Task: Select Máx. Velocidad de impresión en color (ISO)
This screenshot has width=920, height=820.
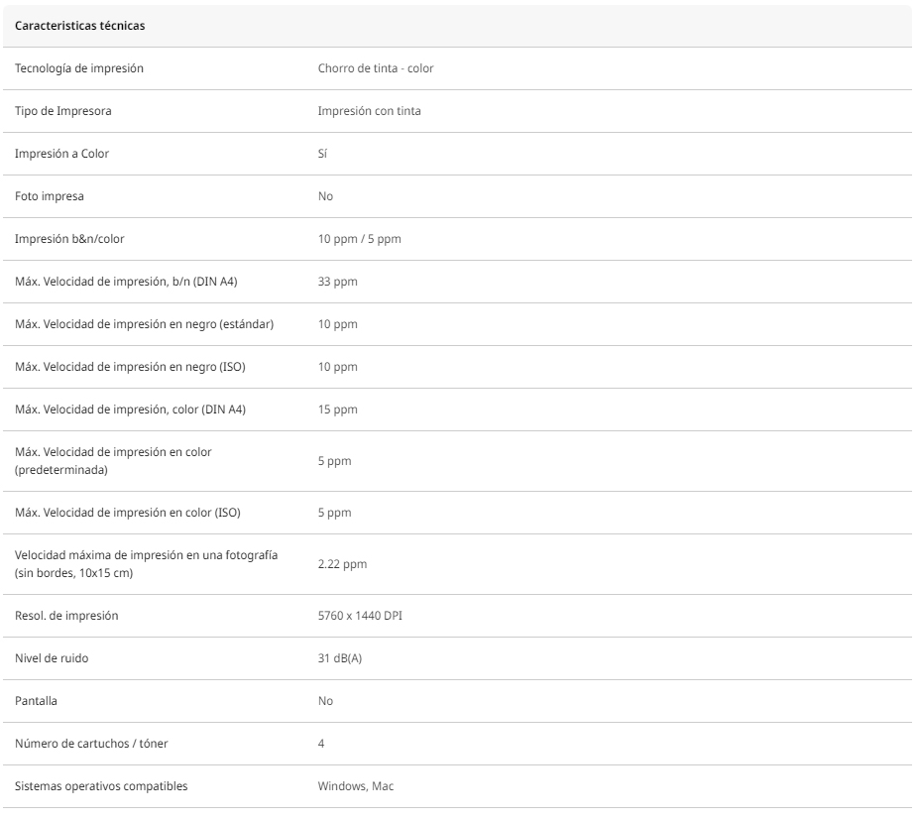Action: (x=128, y=513)
